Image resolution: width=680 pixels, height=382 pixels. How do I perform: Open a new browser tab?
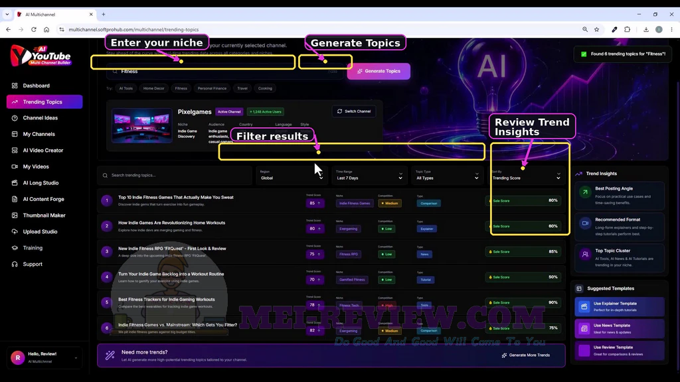coord(103,15)
